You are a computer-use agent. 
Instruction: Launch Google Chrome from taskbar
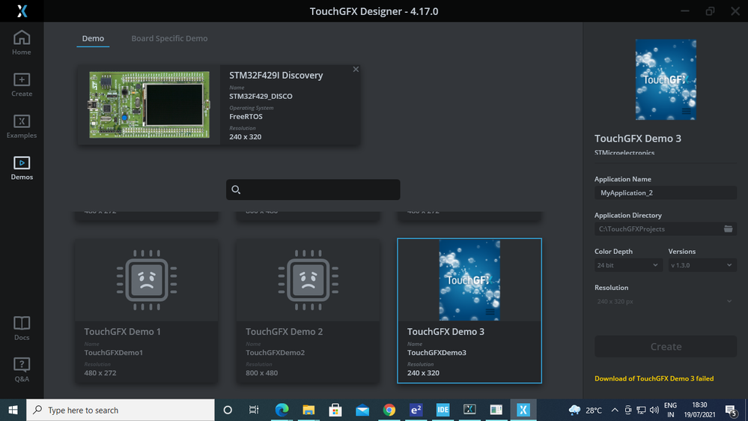[389, 410]
